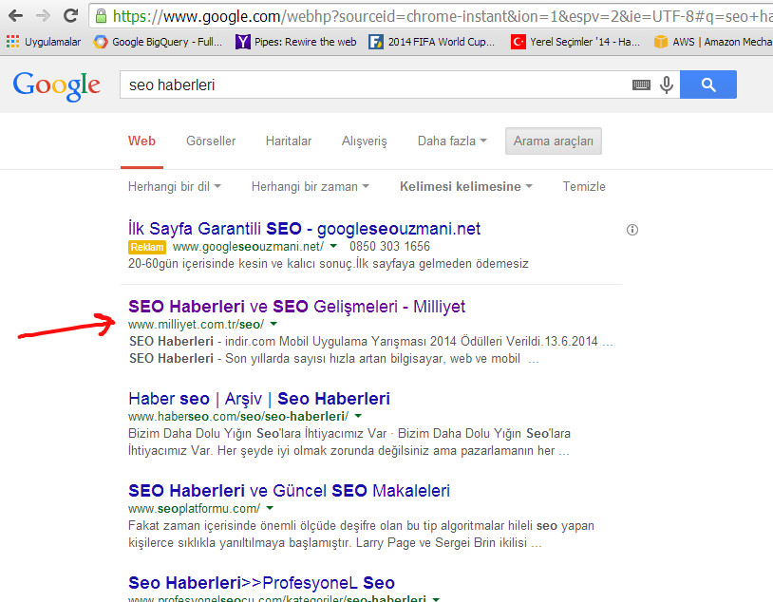Open the Uygulamalar apps grid bookmark

44,42
